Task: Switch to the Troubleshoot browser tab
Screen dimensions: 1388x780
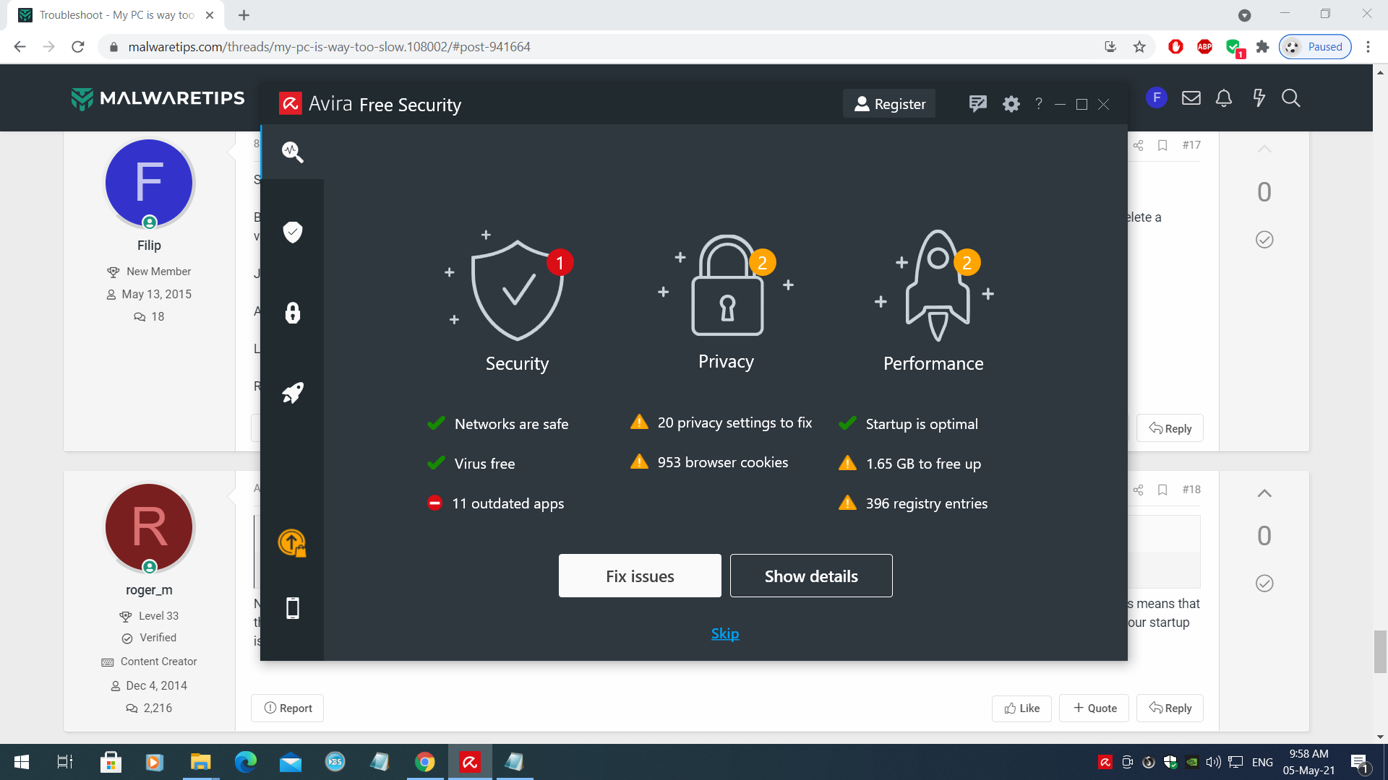Action: 116,15
